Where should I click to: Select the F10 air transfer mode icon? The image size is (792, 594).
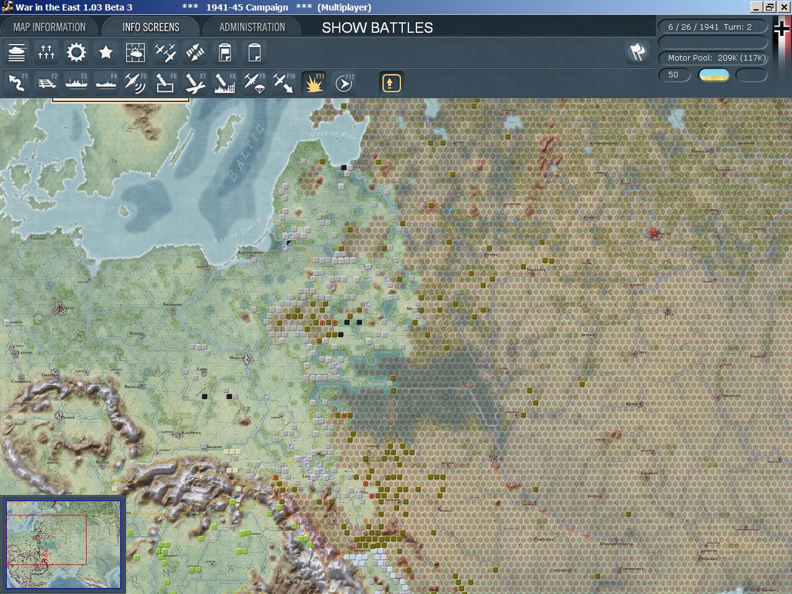[284, 83]
